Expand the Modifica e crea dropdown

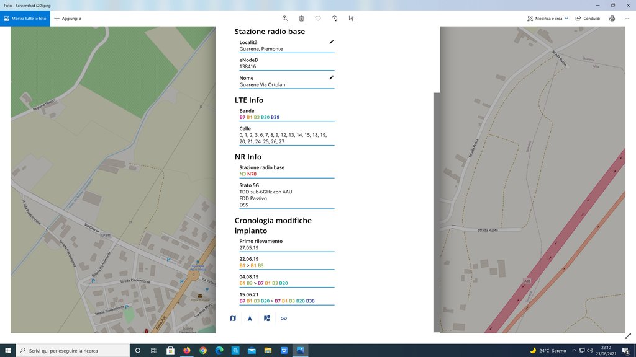tap(548, 19)
